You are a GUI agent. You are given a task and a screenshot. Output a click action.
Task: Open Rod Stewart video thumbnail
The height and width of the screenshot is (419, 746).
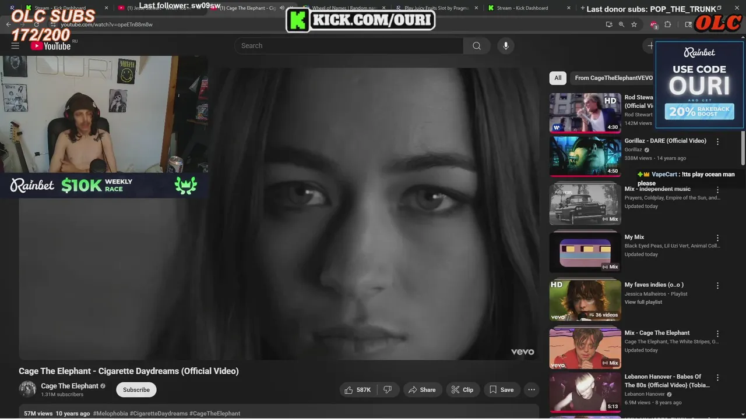point(585,113)
